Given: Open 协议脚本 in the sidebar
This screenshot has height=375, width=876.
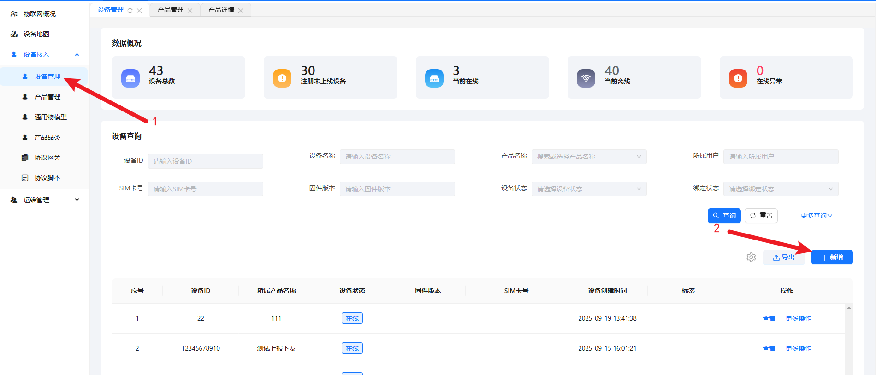Looking at the screenshot, I should point(47,178).
